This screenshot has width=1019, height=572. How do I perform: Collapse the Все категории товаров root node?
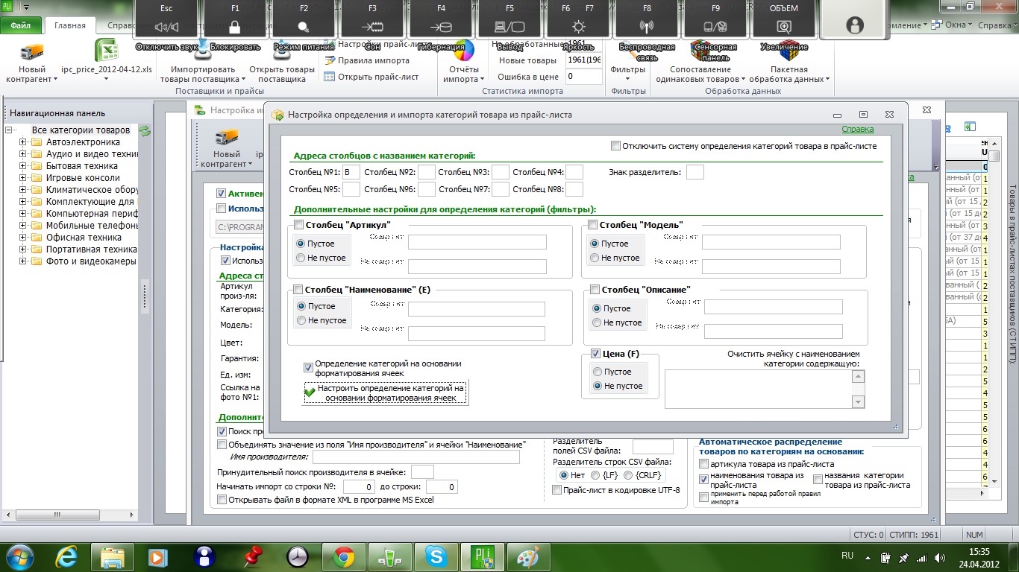point(10,130)
